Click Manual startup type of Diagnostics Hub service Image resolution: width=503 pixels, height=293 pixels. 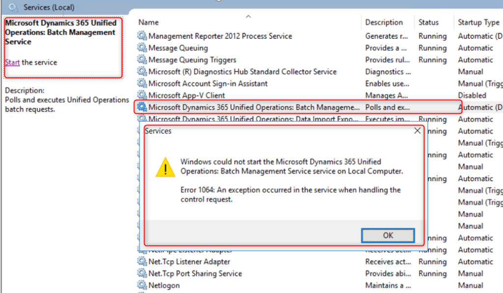coord(470,72)
